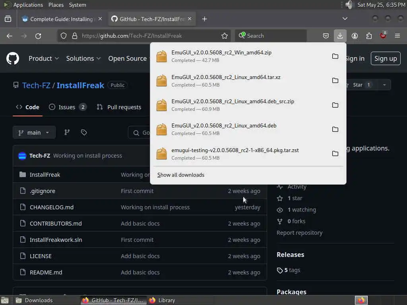Screen dimensions: 407x305
Task: Open Report repository link
Action: 300,233
